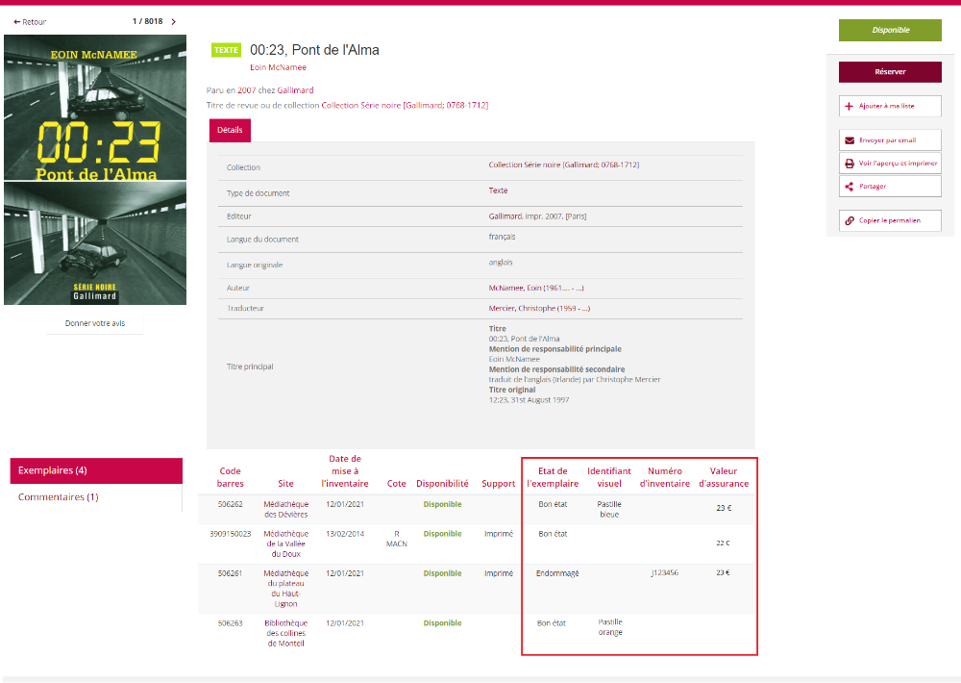Open author link Eoin McNamee under title
The height and width of the screenshot is (683, 961).
271,67
